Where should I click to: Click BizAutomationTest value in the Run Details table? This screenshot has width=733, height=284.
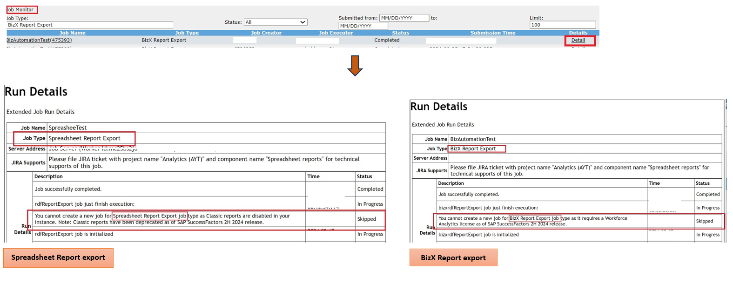pos(473,139)
